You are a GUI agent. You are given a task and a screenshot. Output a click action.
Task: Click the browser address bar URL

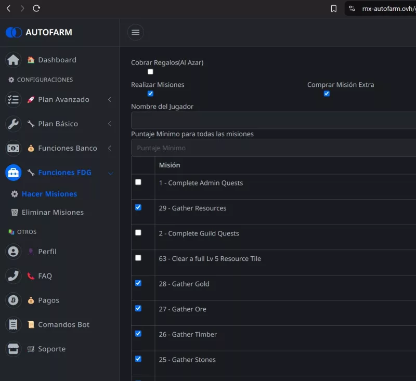(x=389, y=9)
